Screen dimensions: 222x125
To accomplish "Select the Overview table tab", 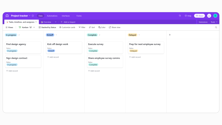I will (46, 22).
